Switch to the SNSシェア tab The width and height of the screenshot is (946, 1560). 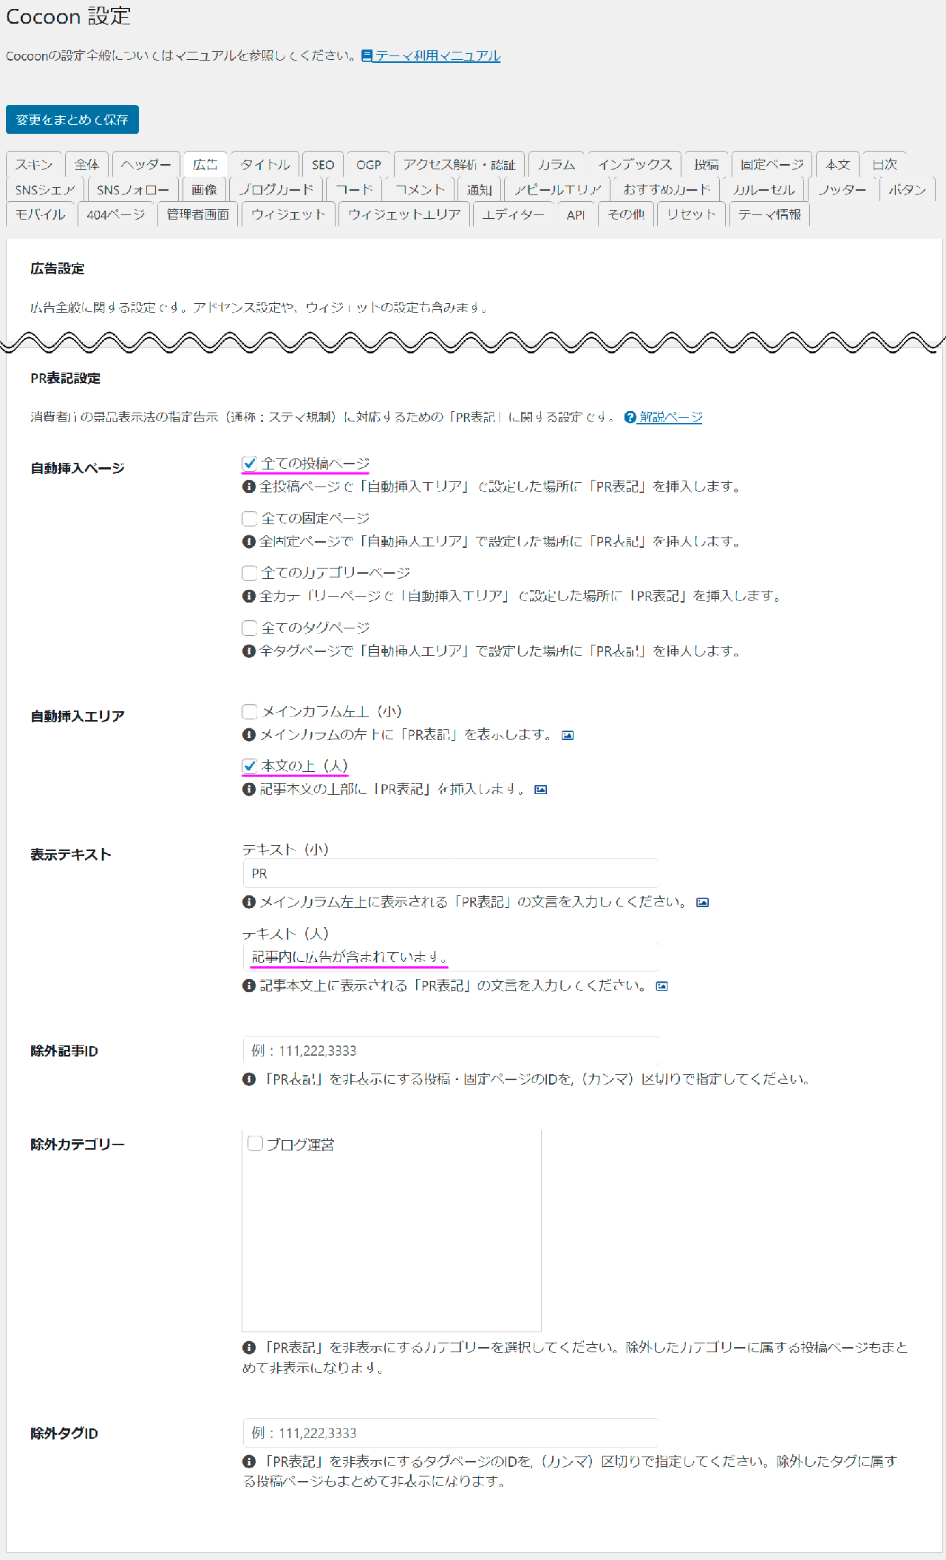(x=45, y=189)
